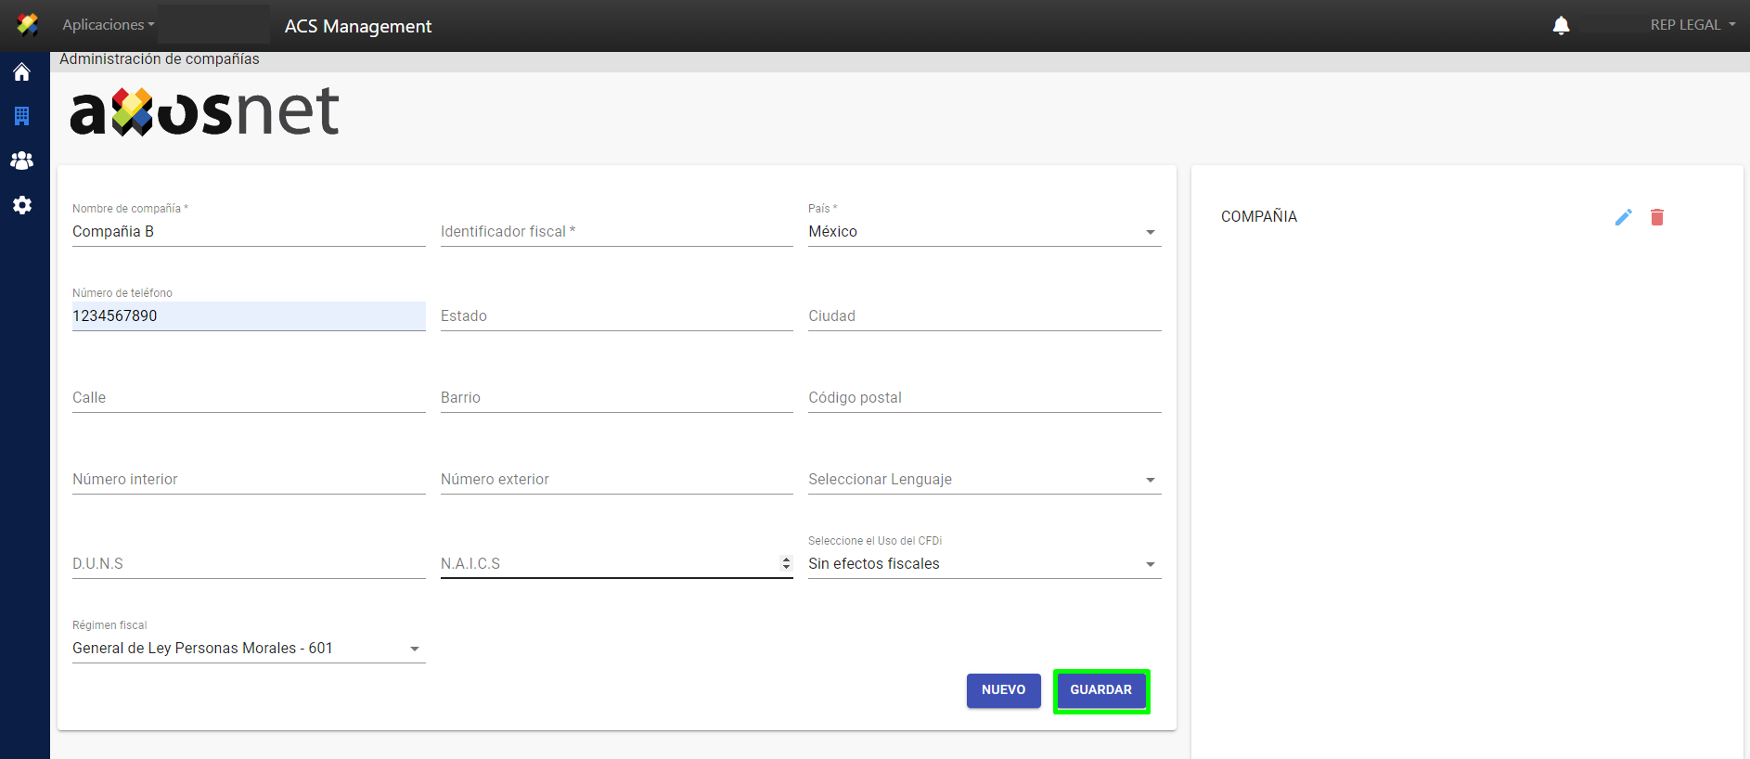1750x759 pixels.
Task: Edit COMPAÑIA with the pencil icon
Action: tap(1623, 217)
